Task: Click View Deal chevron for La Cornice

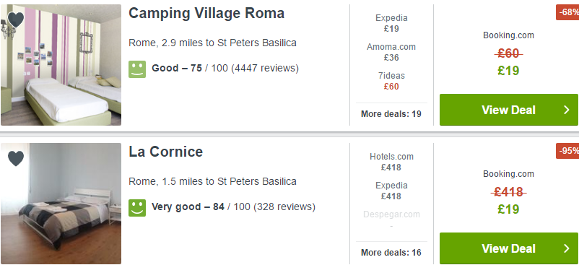Action: tap(567, 248)
